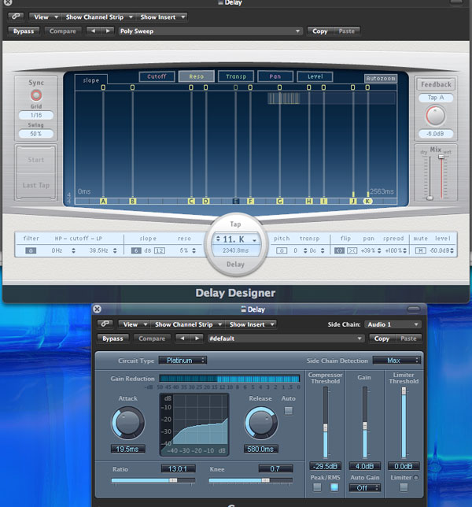Enable the Limiter checkbox
The width and height of the screenshot is (472, 507).
404,487
